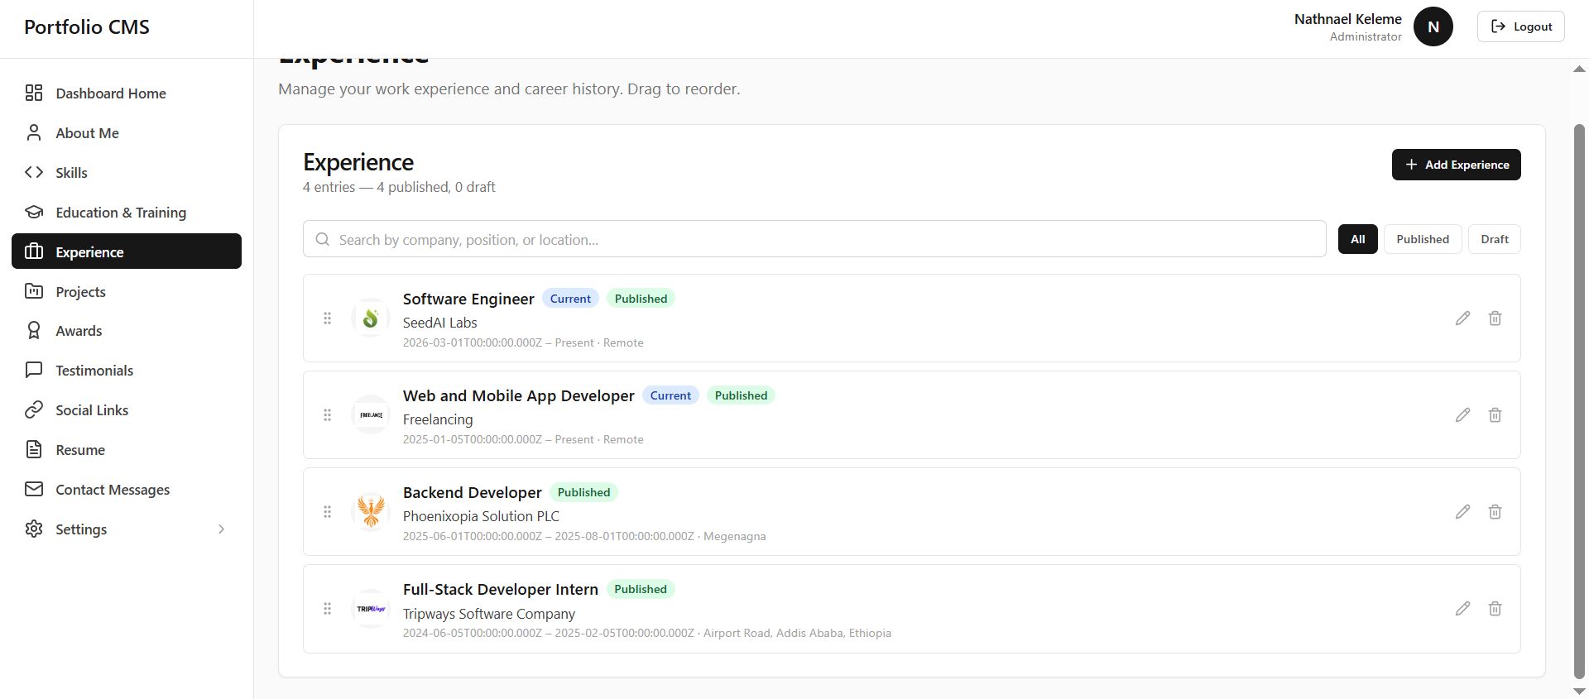Image resolution: width=1589 pixels, height=699 pixels.
Task: Click the Web and Mobile App Developer title
Action: [x=518, y=395]
